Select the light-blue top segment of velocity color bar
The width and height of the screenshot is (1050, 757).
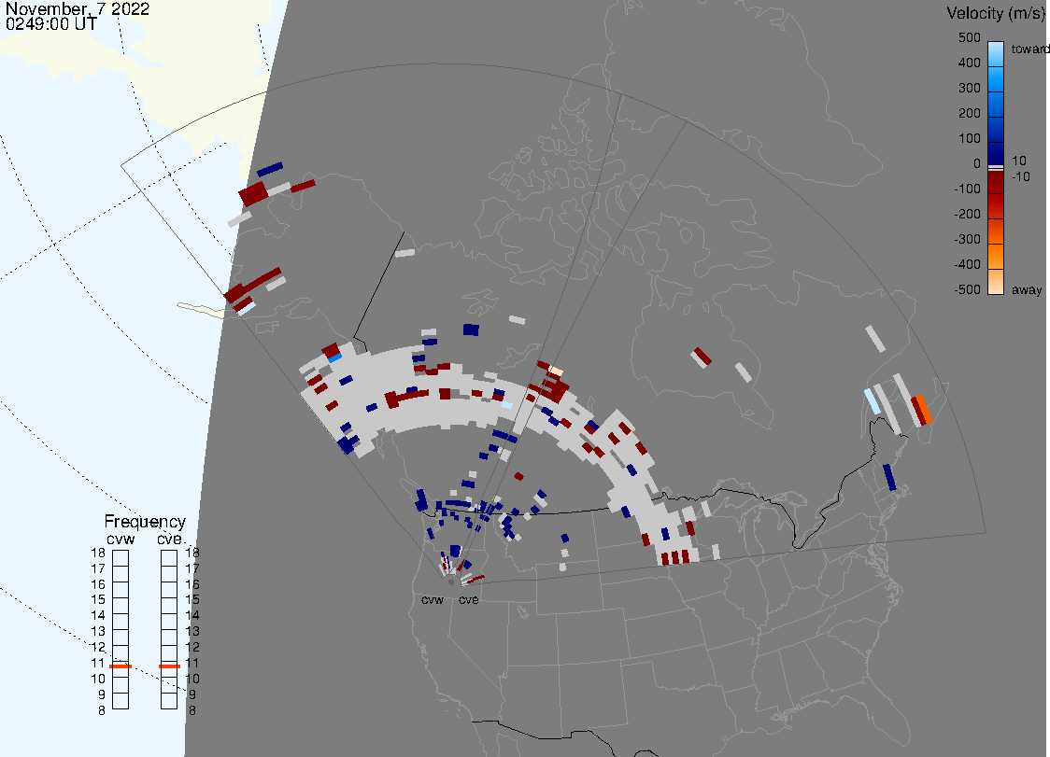pyautogui.click(x=996, y=54)
